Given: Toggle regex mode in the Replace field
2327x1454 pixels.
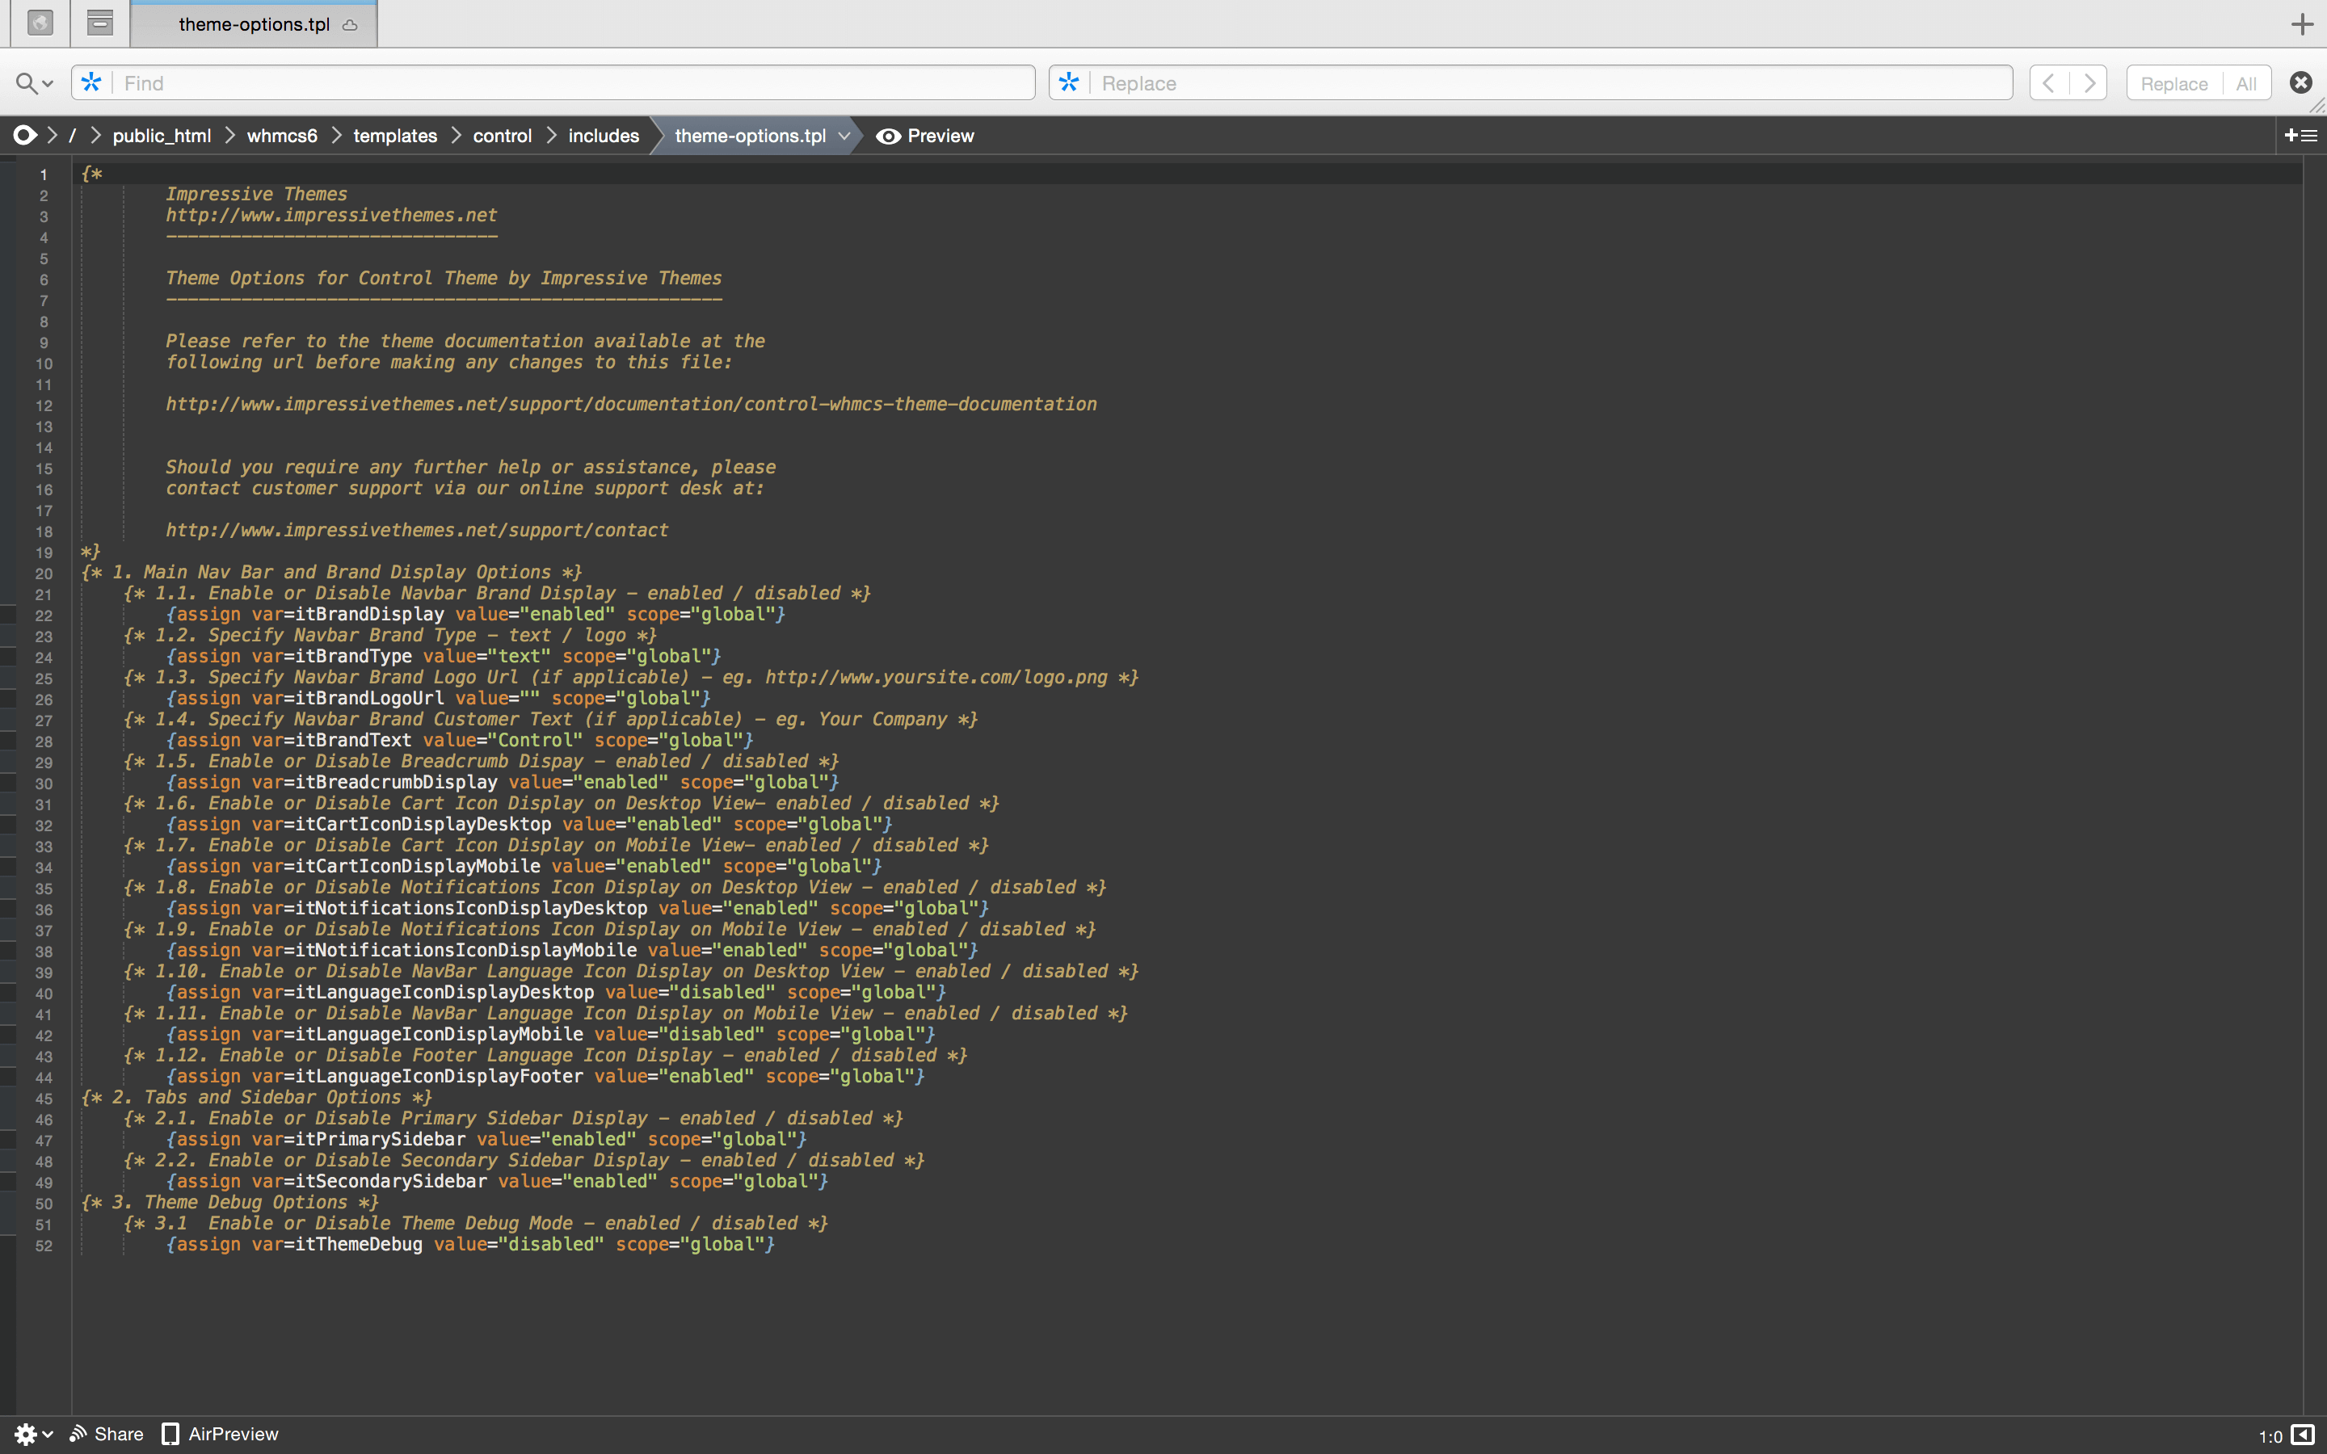Looking at the screenshot, I should [1067, 82].
